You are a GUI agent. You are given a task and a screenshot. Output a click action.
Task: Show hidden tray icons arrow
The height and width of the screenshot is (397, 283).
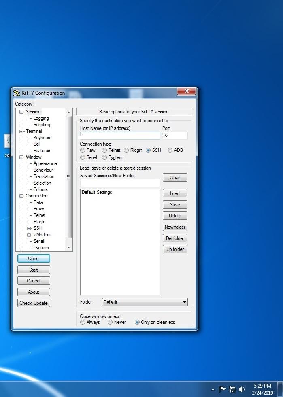coord(213,389)
